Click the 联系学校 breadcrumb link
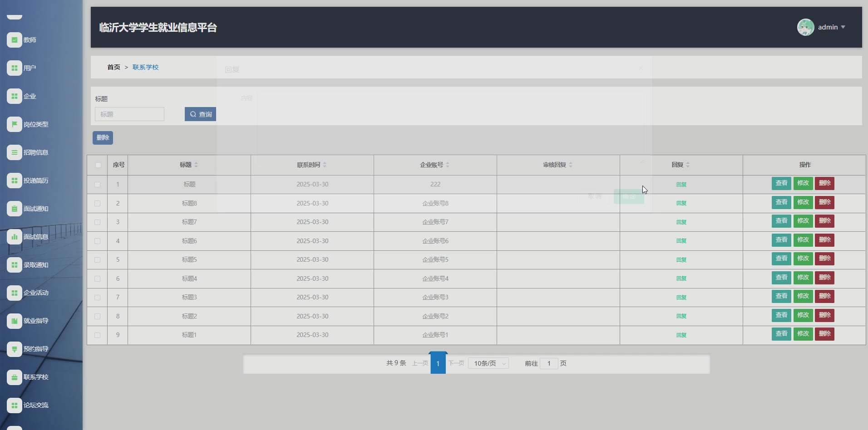 [x=145, y=67]
